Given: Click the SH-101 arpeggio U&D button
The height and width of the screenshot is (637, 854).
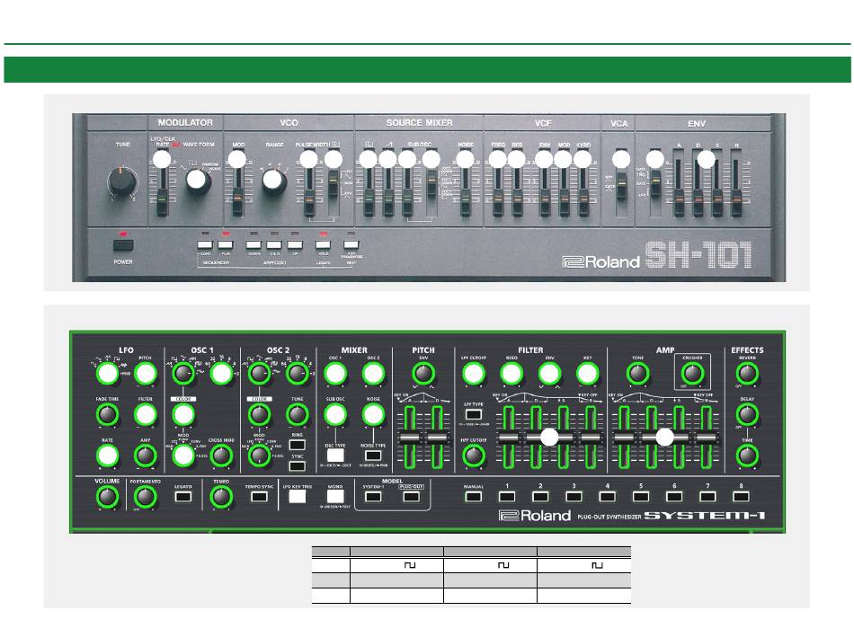Looking at the screenshot, I should click(274, 245).
